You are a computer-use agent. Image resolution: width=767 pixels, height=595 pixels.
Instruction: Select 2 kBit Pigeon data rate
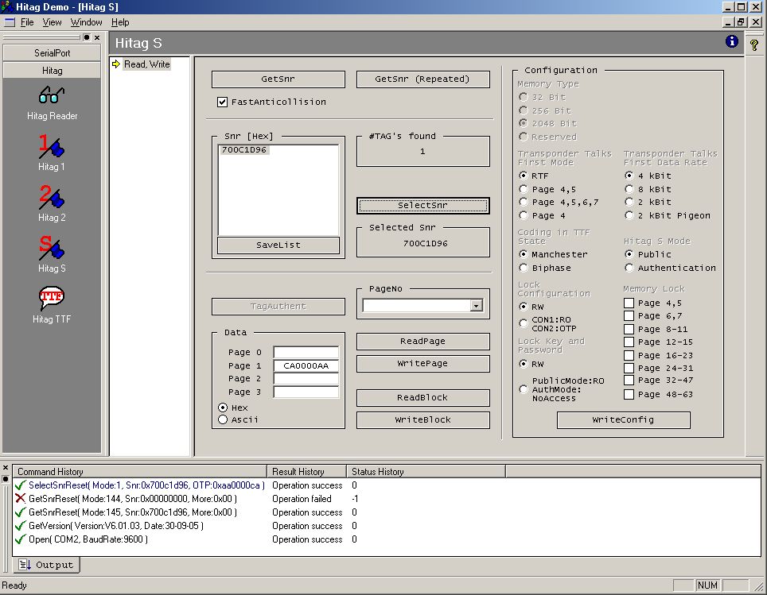click(629, 215)
